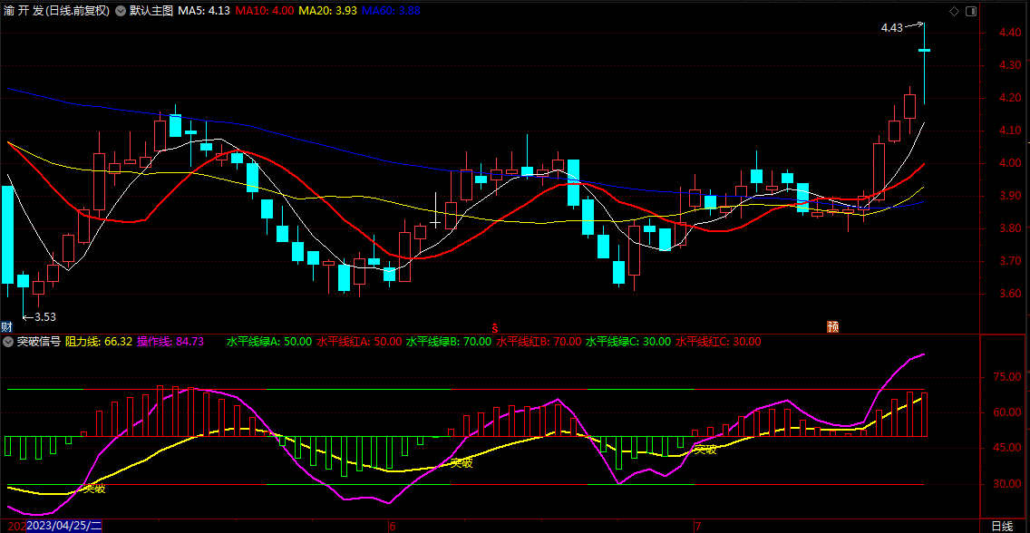Click the 2023/04/25/二 date label

(64, 526)
